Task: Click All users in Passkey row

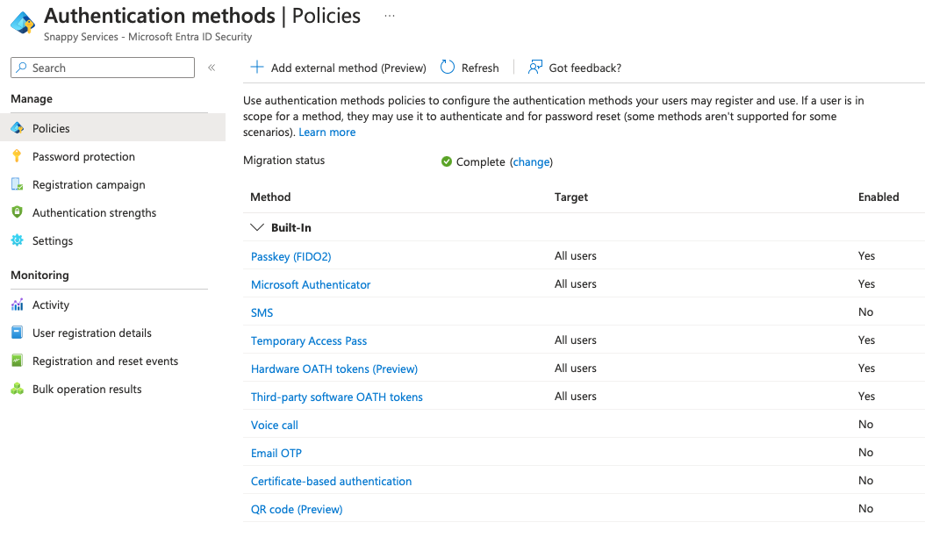Action: click(x=575, y=256)
